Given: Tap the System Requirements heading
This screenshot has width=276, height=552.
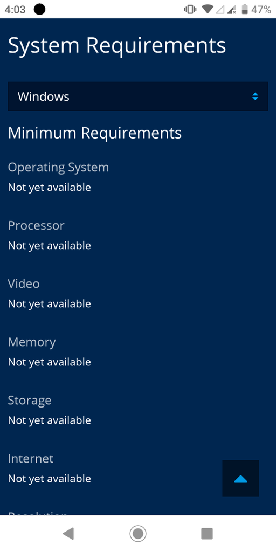Looking at the screenshot, I should point(117,45).
